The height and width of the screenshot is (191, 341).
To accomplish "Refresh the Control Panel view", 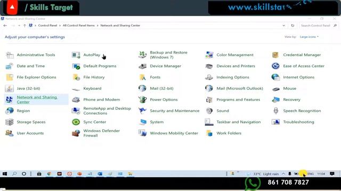I will coord(293,25).
